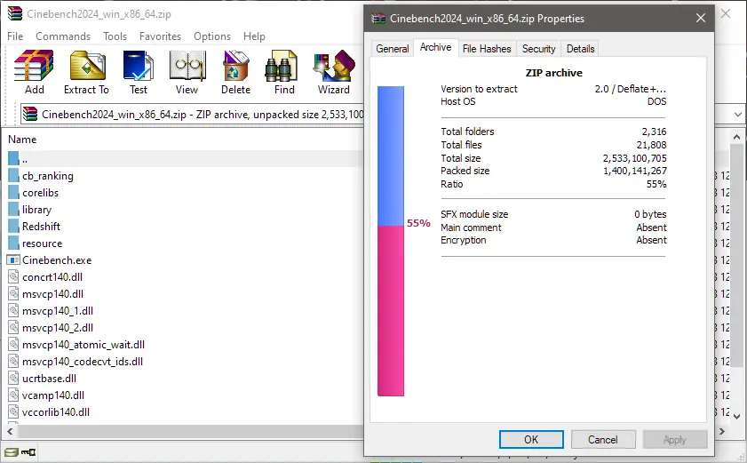Screen dimensions: 747x463
Task: Open the Commands menu
Action: click(63, 36)
